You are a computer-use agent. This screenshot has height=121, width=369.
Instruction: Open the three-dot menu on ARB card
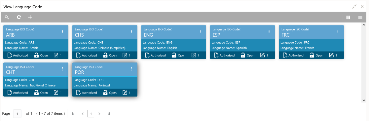pos(62,31)
